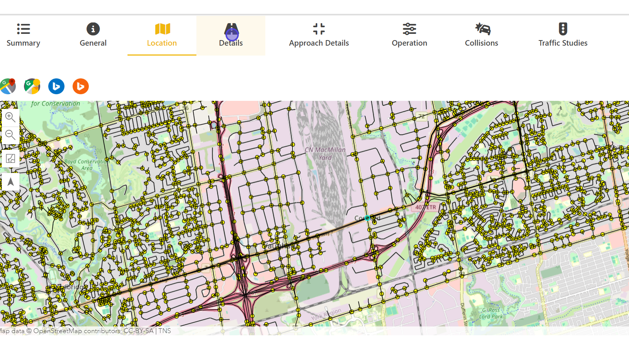629x343 pixels.
Task: Go to Approach Details tab
Action: [319, 35]
